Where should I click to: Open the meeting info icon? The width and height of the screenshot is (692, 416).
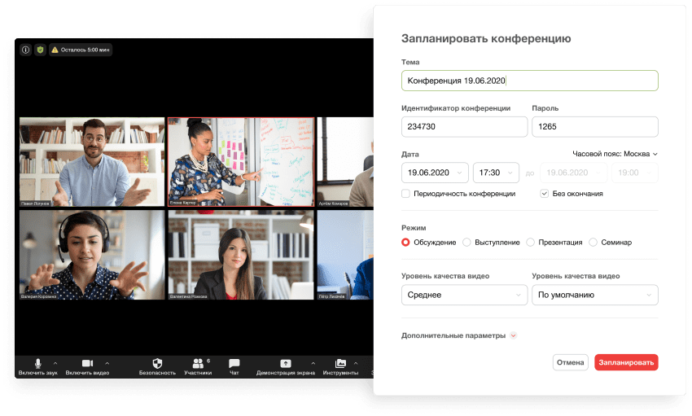coord(25,50)
